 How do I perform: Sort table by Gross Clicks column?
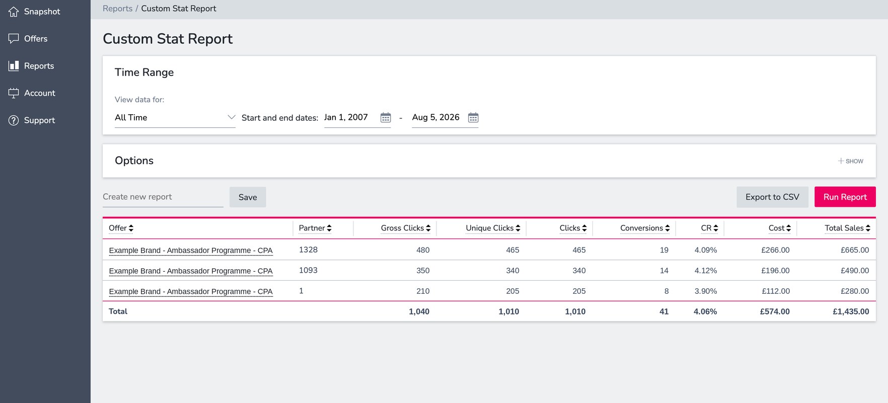coord(406,228)
